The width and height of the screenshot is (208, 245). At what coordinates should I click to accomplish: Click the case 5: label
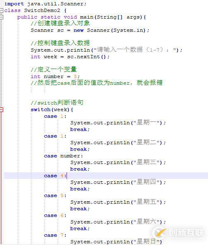tap(55, 195)
